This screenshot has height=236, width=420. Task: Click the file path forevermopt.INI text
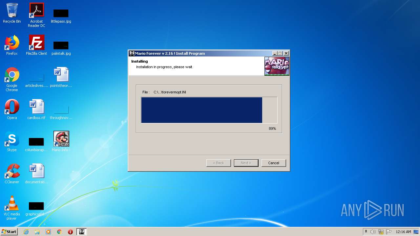(170, 92)
